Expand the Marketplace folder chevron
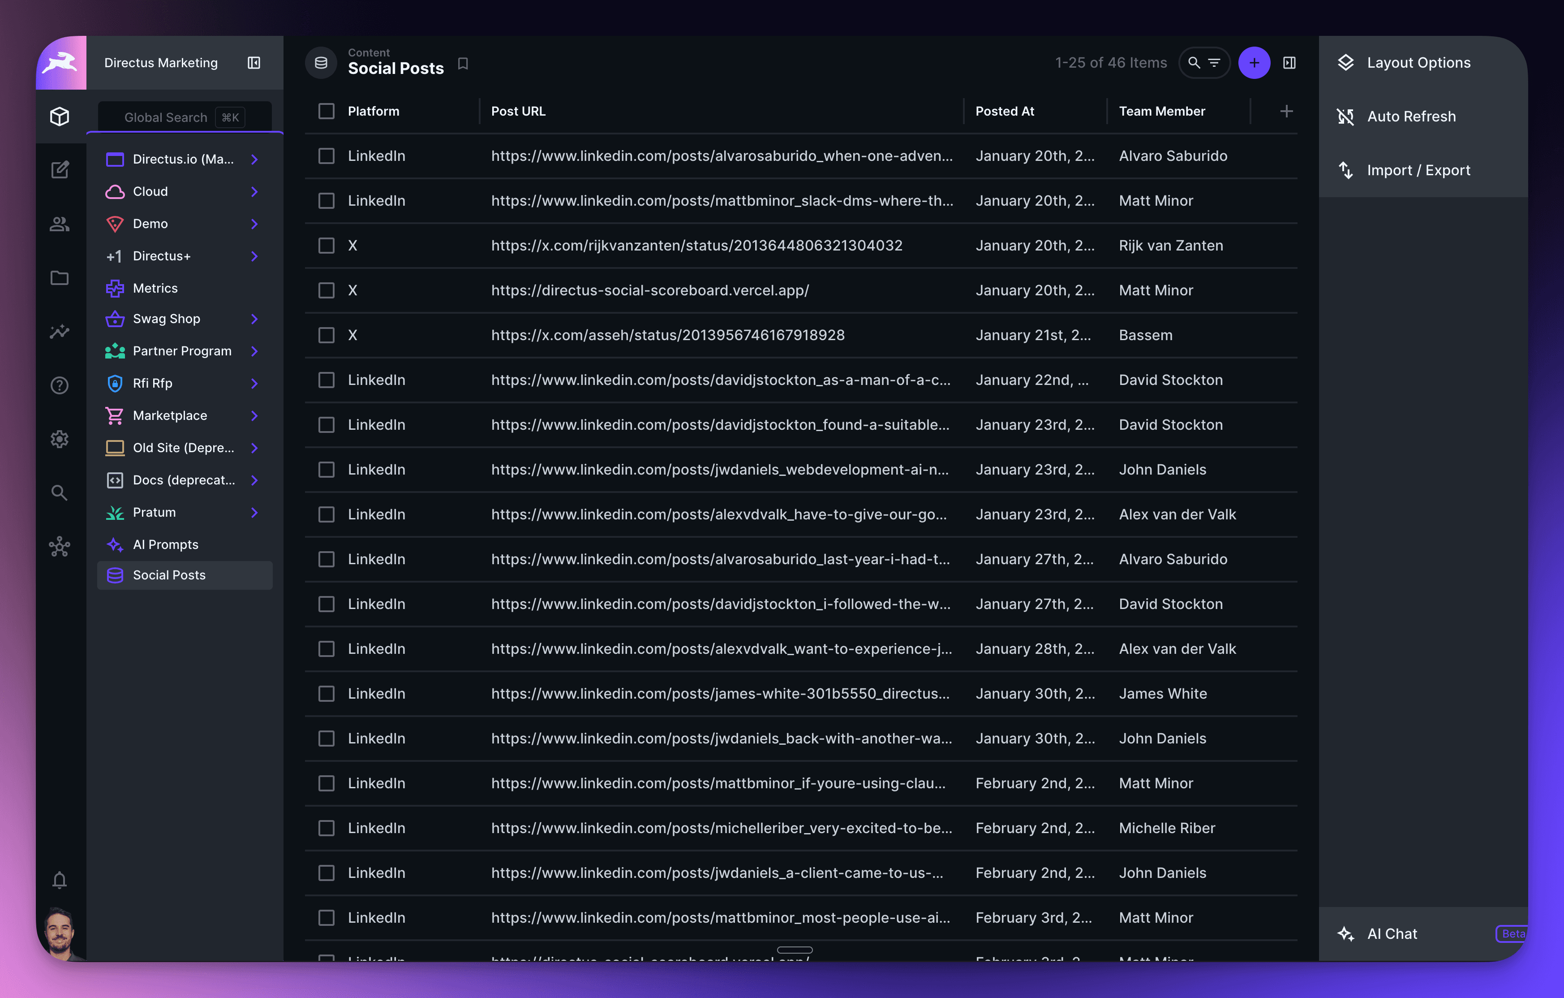 [254, 416]
